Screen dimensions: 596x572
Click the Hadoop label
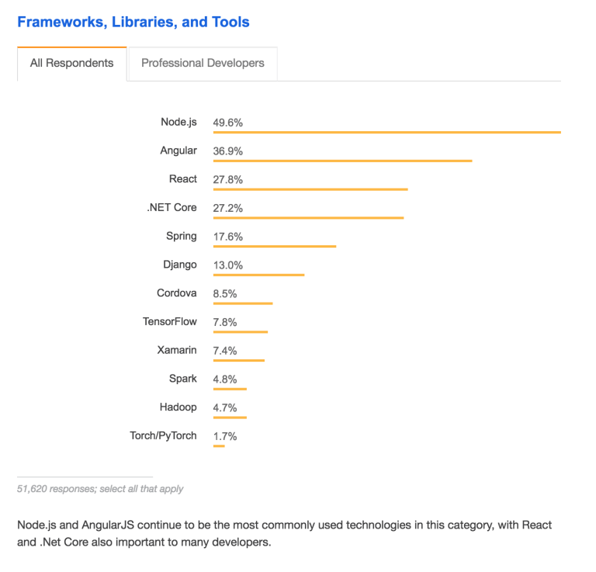(x=178, y=407)
